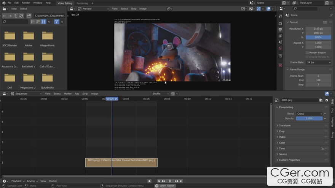
Task: Open the Blender logo application menu
Action: (x=4, y=3)
